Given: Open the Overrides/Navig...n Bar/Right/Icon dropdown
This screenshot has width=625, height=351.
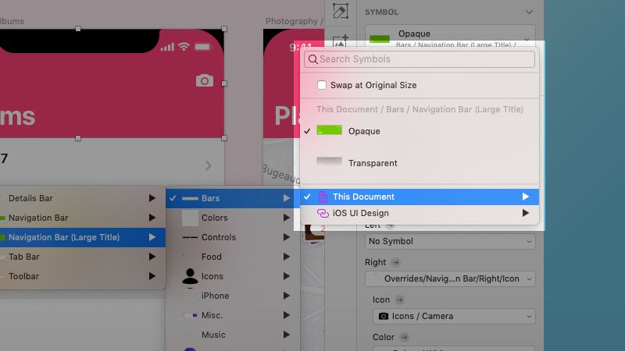Looking at the screenshot, I should [x=450, y=278].
